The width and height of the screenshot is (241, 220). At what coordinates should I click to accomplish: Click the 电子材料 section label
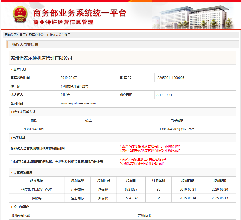pos(19,138)
